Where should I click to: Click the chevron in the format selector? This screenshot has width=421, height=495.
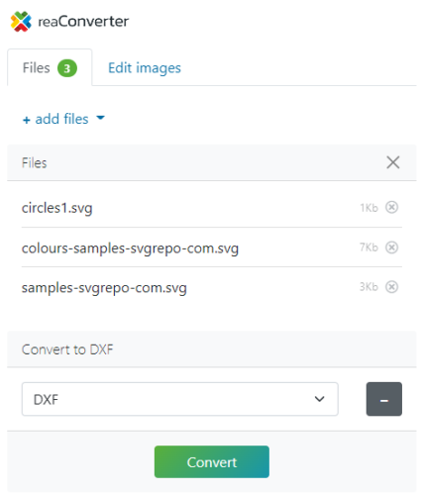coord(319,399)
